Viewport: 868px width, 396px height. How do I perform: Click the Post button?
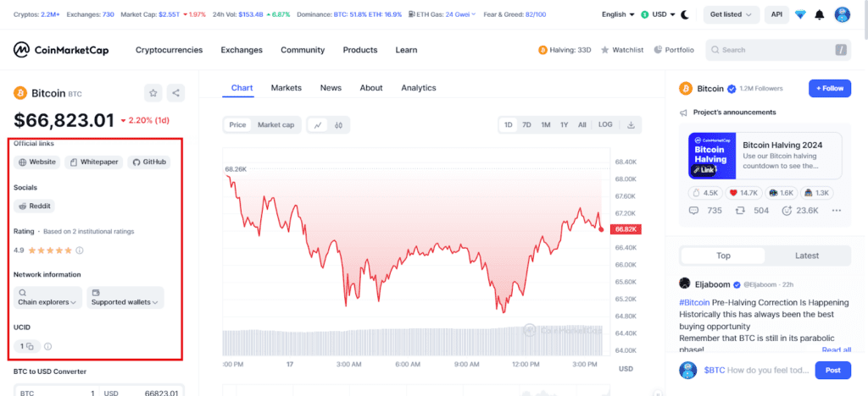(x=832, y=370)
